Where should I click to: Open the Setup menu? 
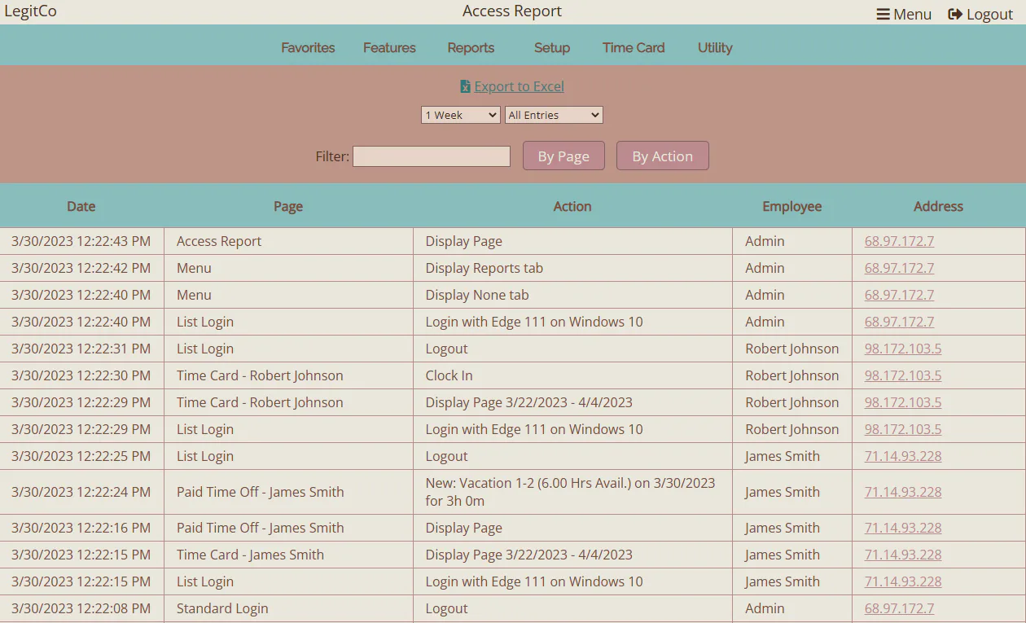(x=552, y=47)
